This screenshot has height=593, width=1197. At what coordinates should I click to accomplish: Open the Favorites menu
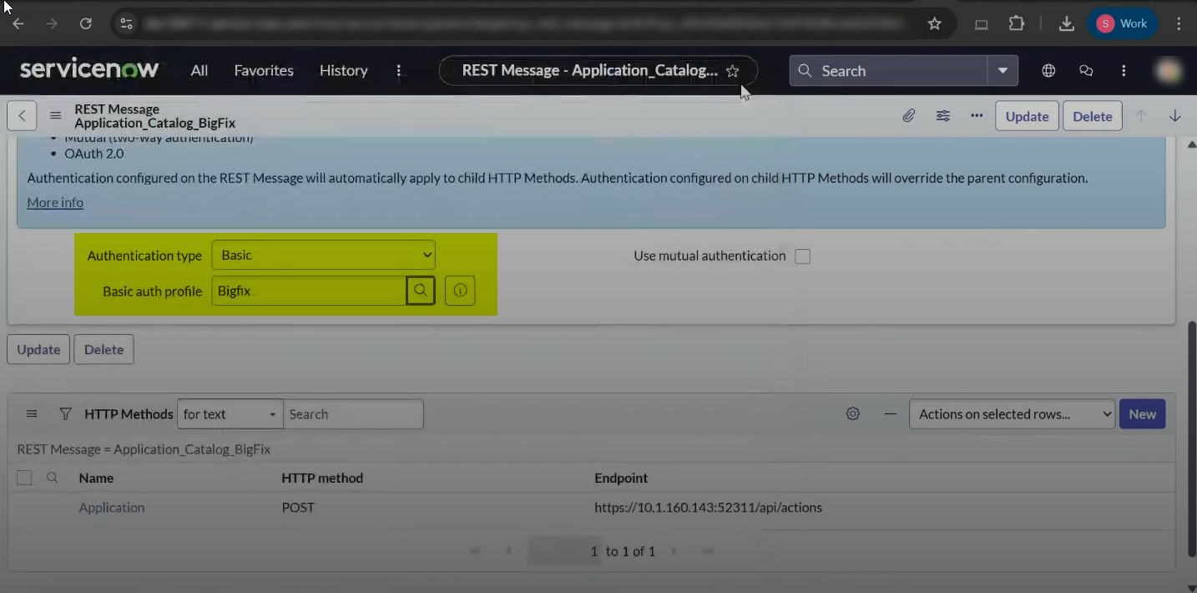click(264, 71)
